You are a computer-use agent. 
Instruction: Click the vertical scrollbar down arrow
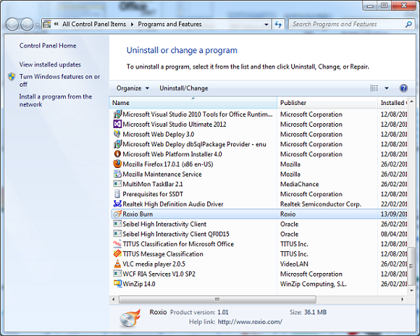[x=412, y=290]
